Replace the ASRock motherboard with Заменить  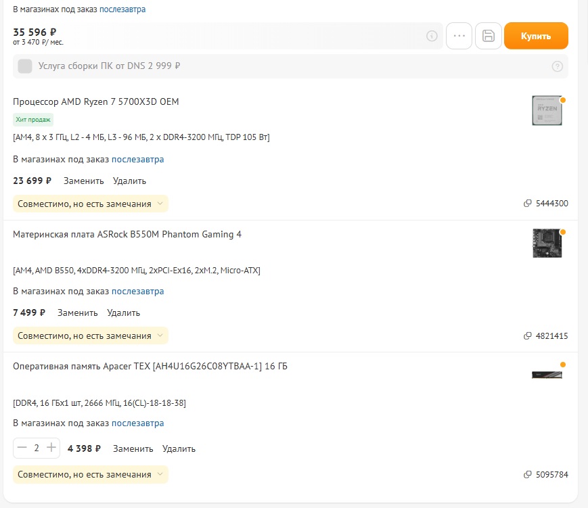tap(78, 313)
